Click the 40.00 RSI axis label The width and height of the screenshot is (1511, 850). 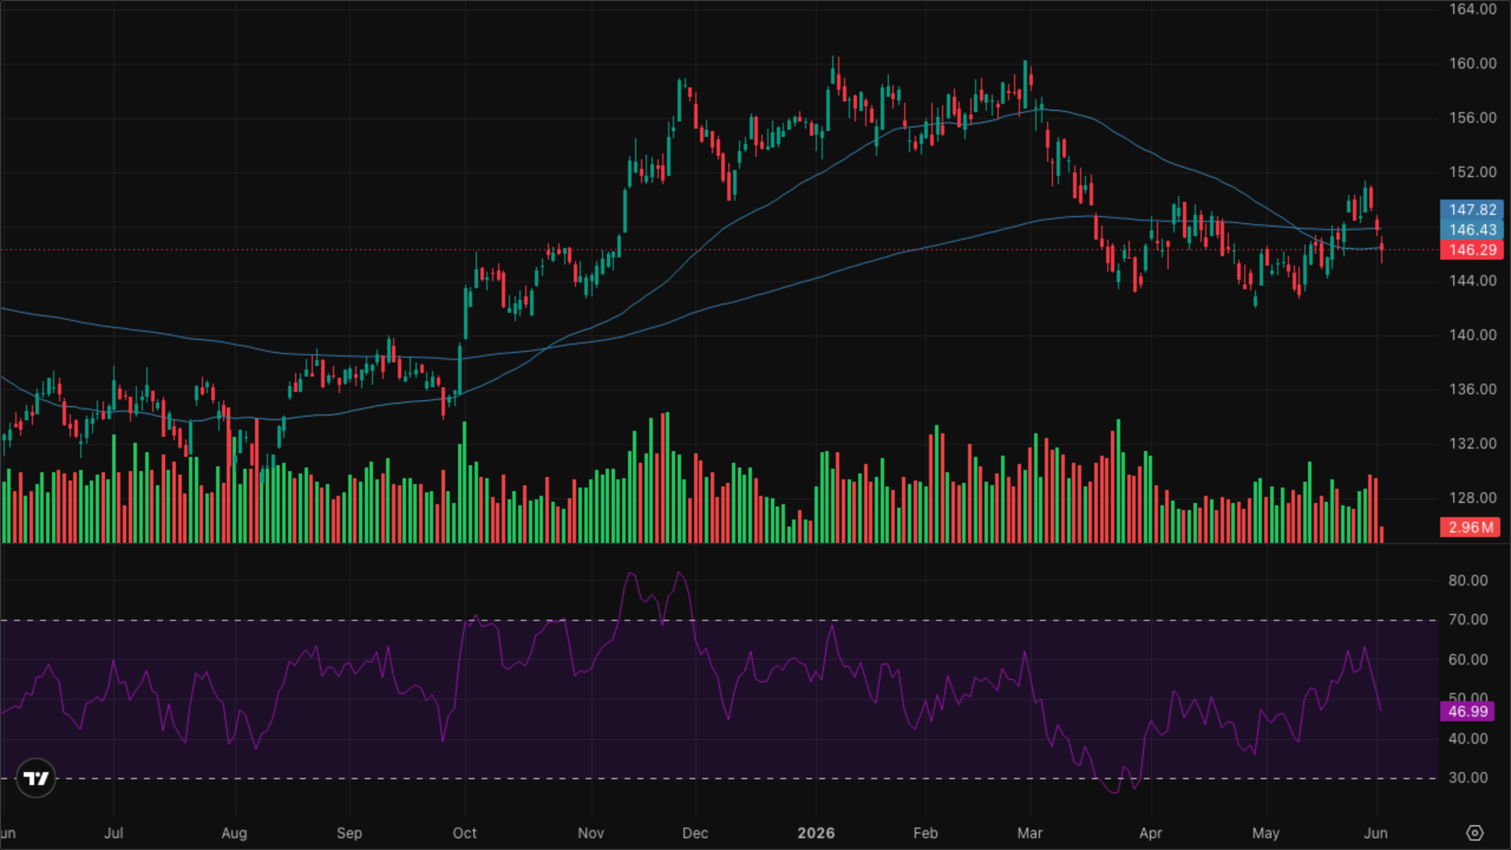1468,738
